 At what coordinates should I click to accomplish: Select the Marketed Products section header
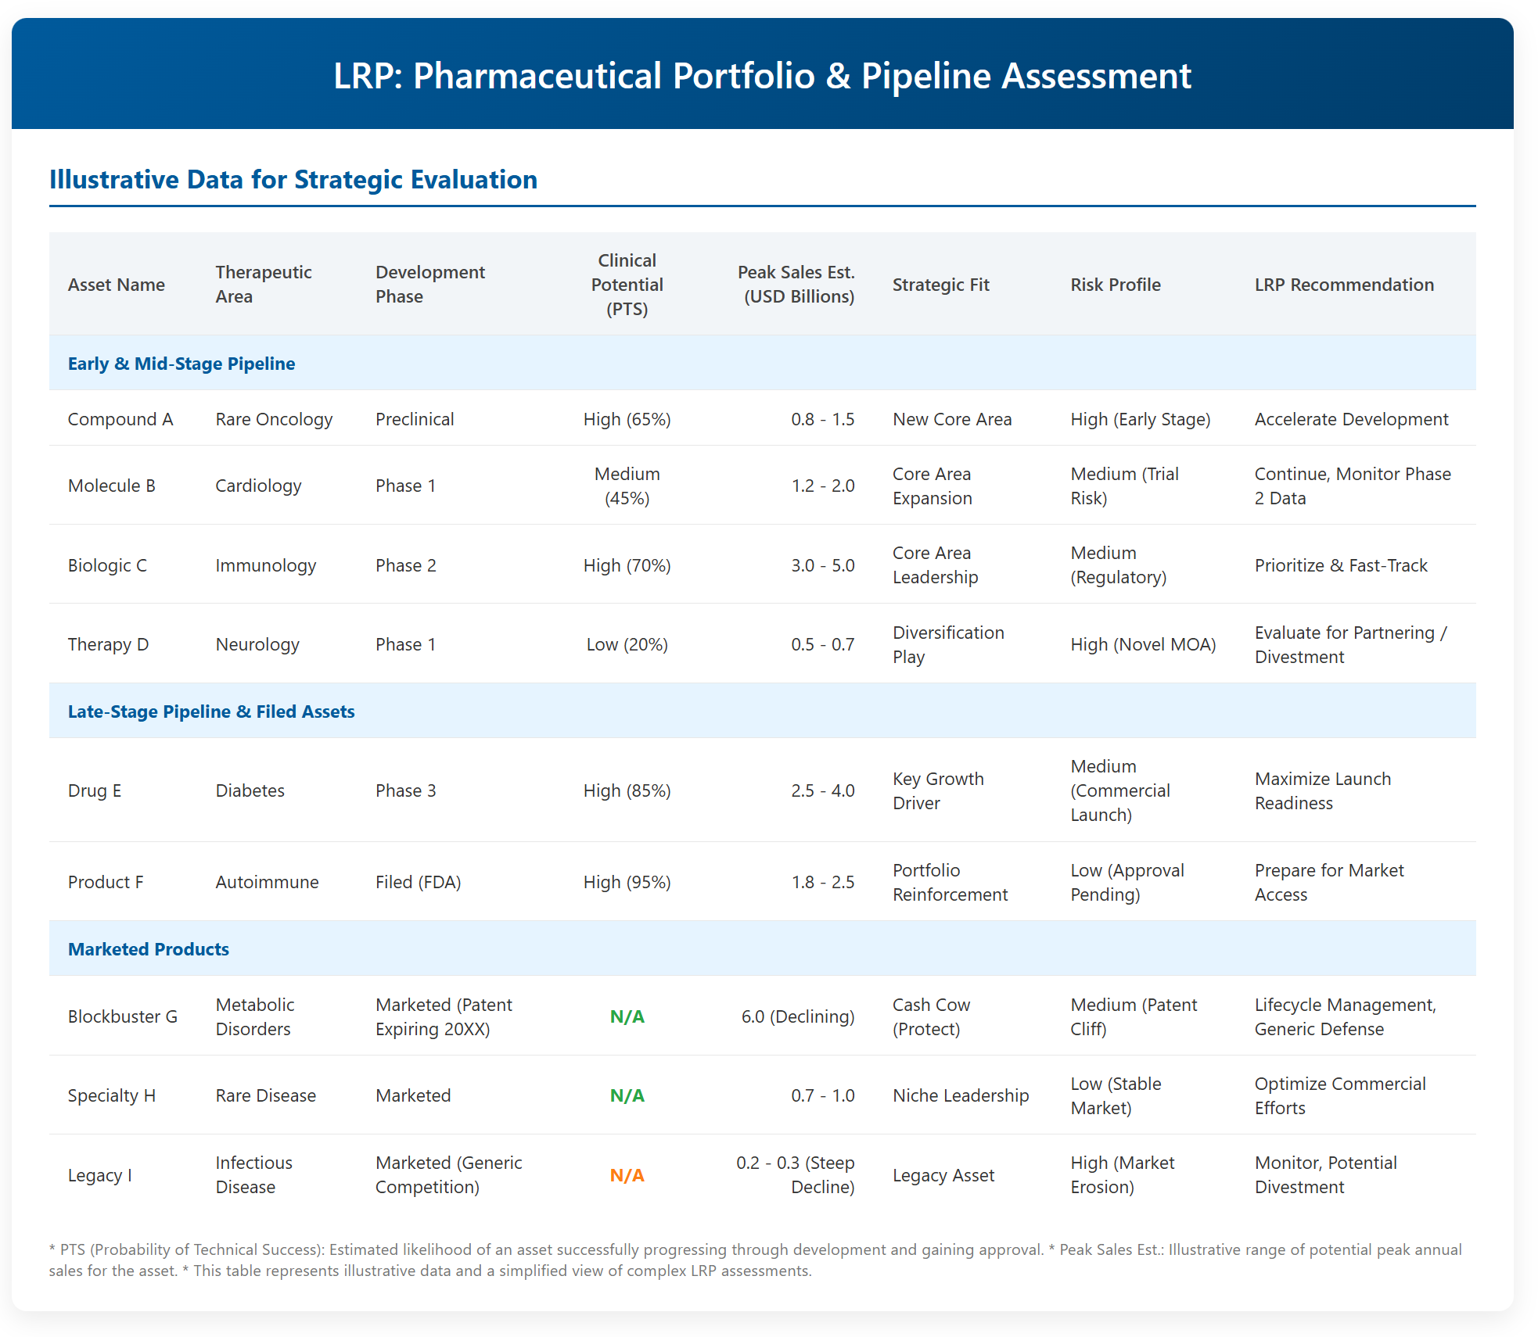point(762,949)
